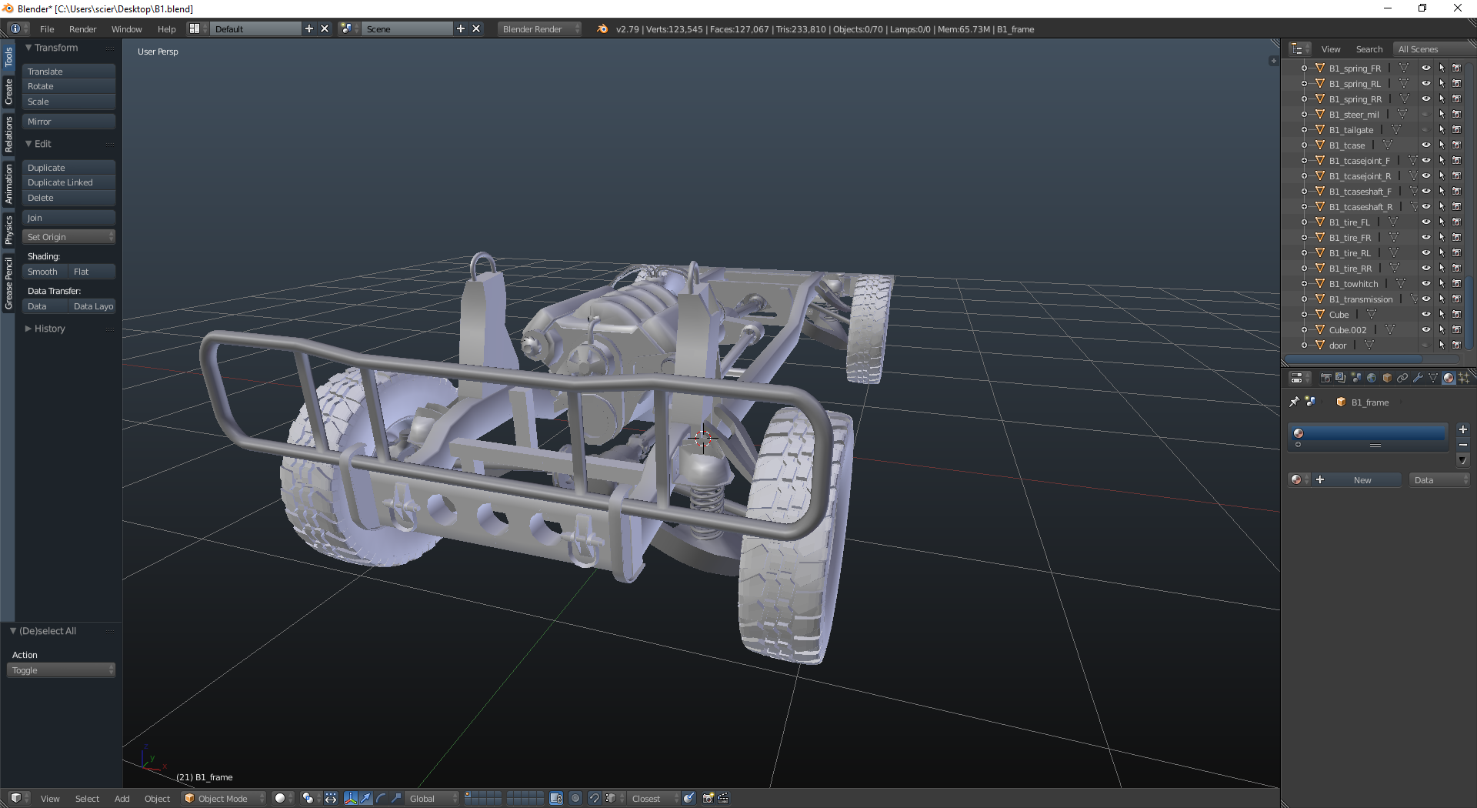Screen dimensions: 1477x808
Task: Click the add material slot plus icon
Action: (1463, 429)
